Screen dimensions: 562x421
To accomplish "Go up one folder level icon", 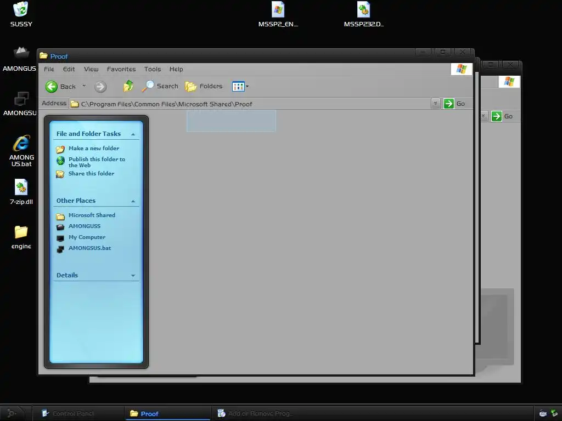I will [128, 86].
